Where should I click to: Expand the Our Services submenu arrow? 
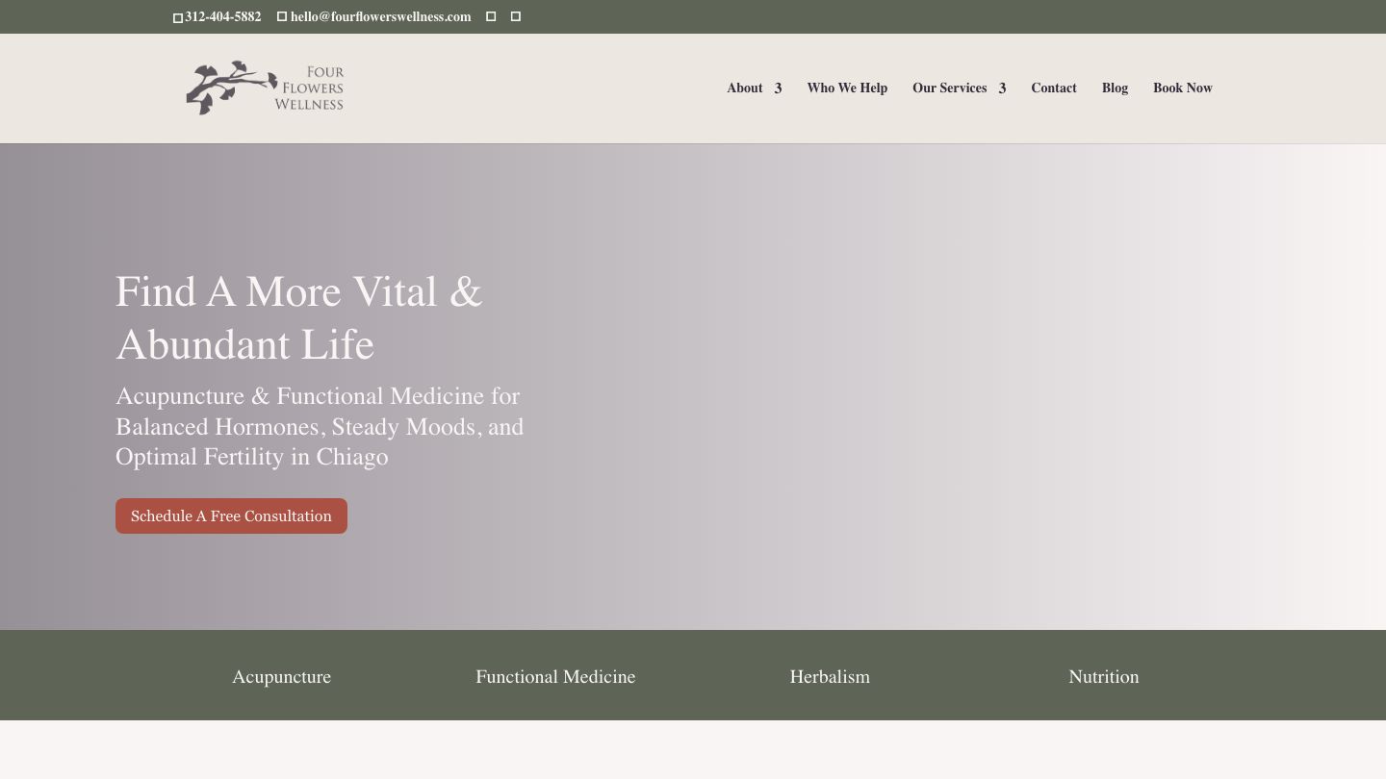1002,88
